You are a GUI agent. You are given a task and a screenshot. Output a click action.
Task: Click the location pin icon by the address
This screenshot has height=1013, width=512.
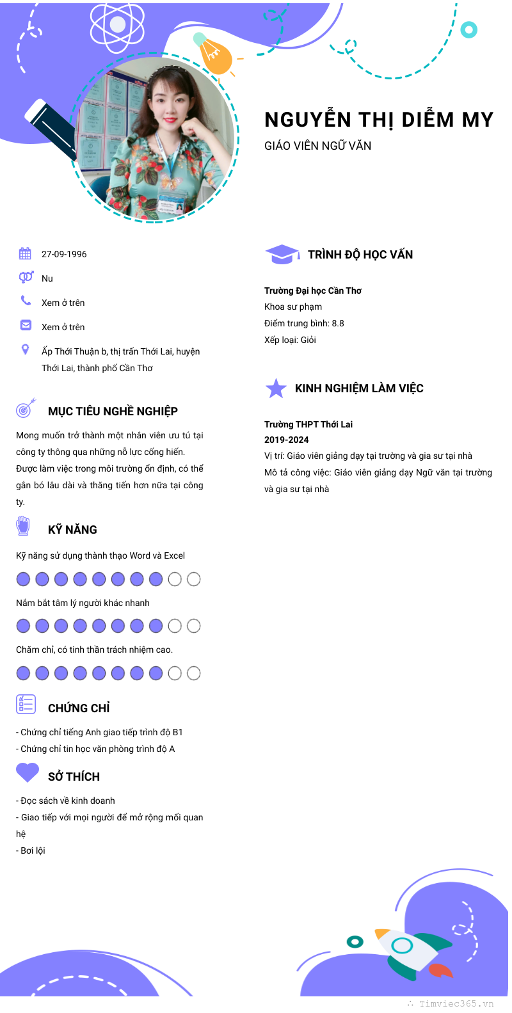tap(26, 349)
